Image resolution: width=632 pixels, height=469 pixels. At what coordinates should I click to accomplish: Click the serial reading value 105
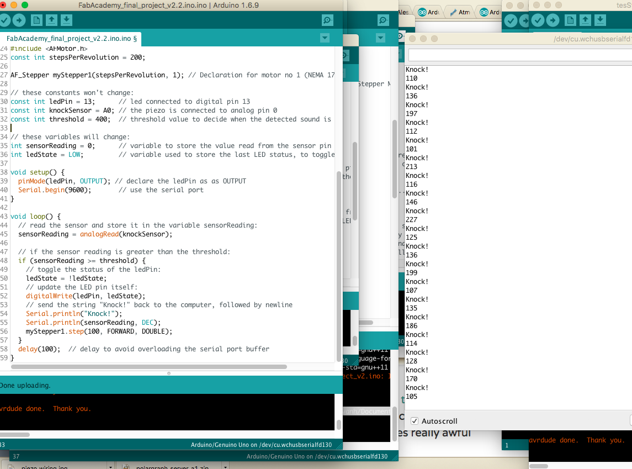click(x=412, y=397)
